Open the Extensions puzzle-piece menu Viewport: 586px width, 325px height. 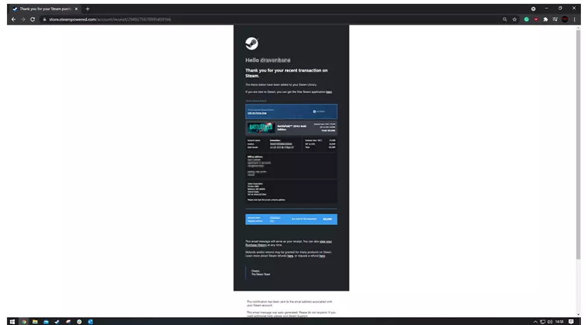545,20
